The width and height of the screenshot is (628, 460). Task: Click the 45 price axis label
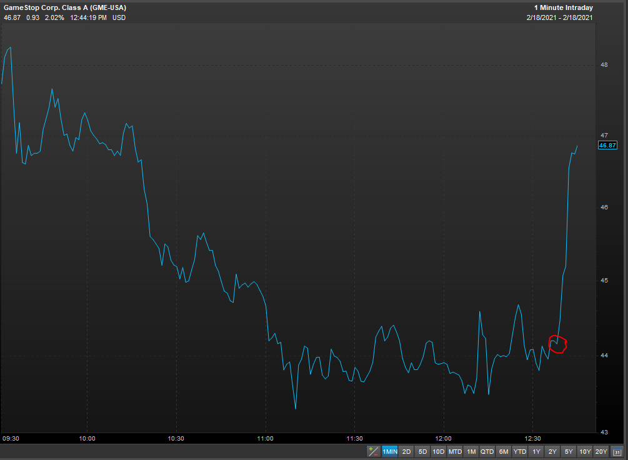coord(604,281)
